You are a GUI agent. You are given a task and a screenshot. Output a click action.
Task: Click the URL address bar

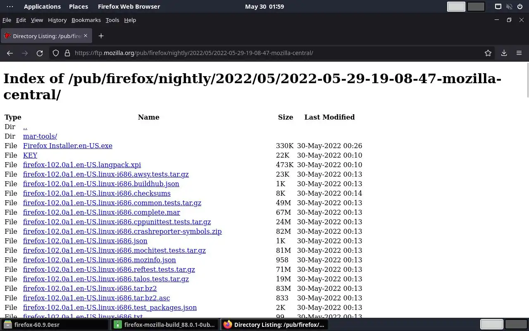click(273, 53)
